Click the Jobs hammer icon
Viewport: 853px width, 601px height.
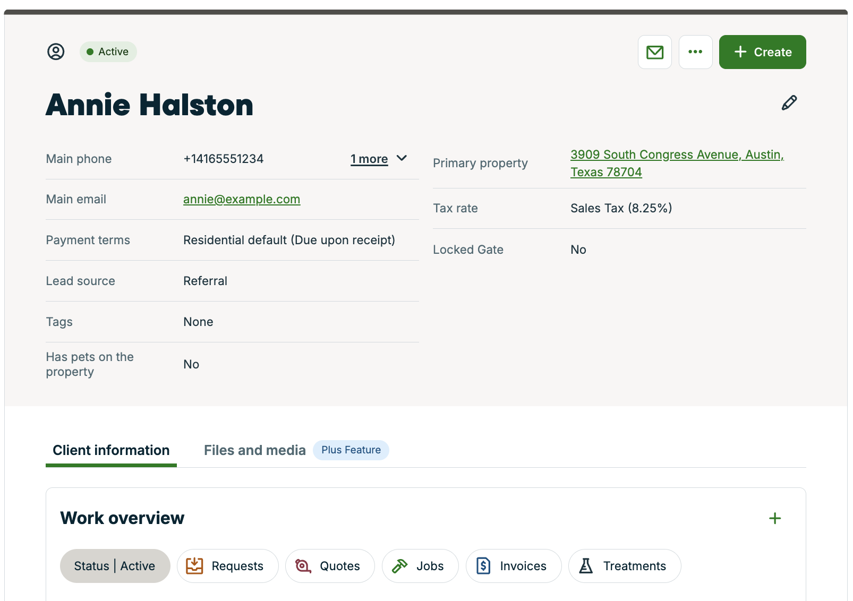[399, 566]
